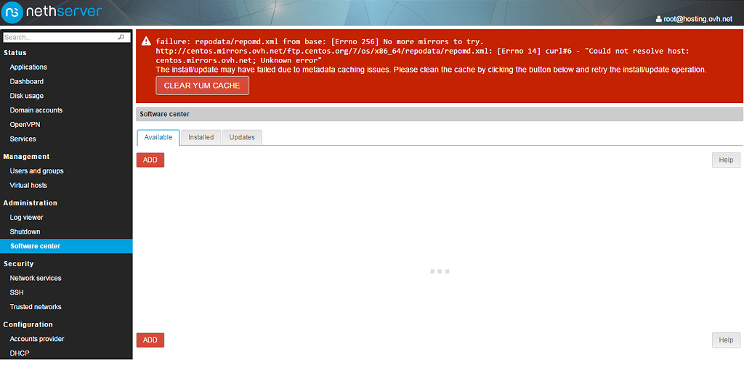Open Network services
This screenshot has height=365, width=744.
(x=36, y=278)
